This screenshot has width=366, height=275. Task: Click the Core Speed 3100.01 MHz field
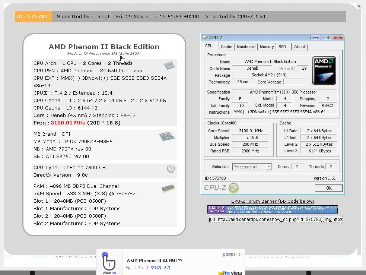(251, 131)
